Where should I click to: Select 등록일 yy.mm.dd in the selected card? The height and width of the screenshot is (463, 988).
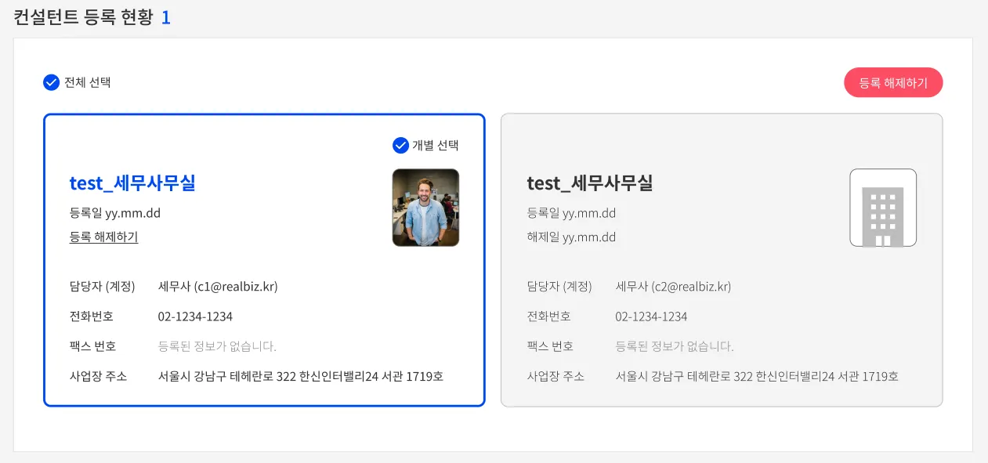tap(115, 213)
